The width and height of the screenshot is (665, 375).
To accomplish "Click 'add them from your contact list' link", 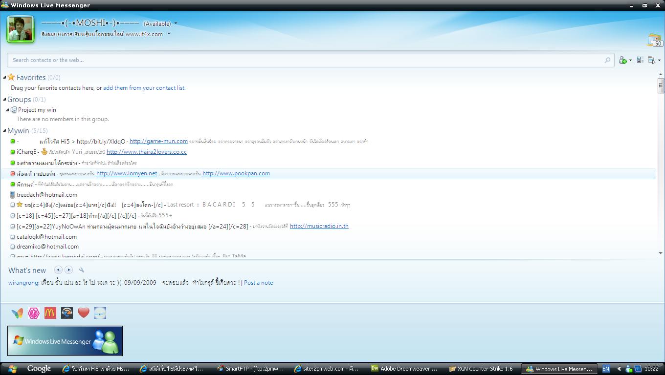I will pyautogui.click(x=144, y=88).
